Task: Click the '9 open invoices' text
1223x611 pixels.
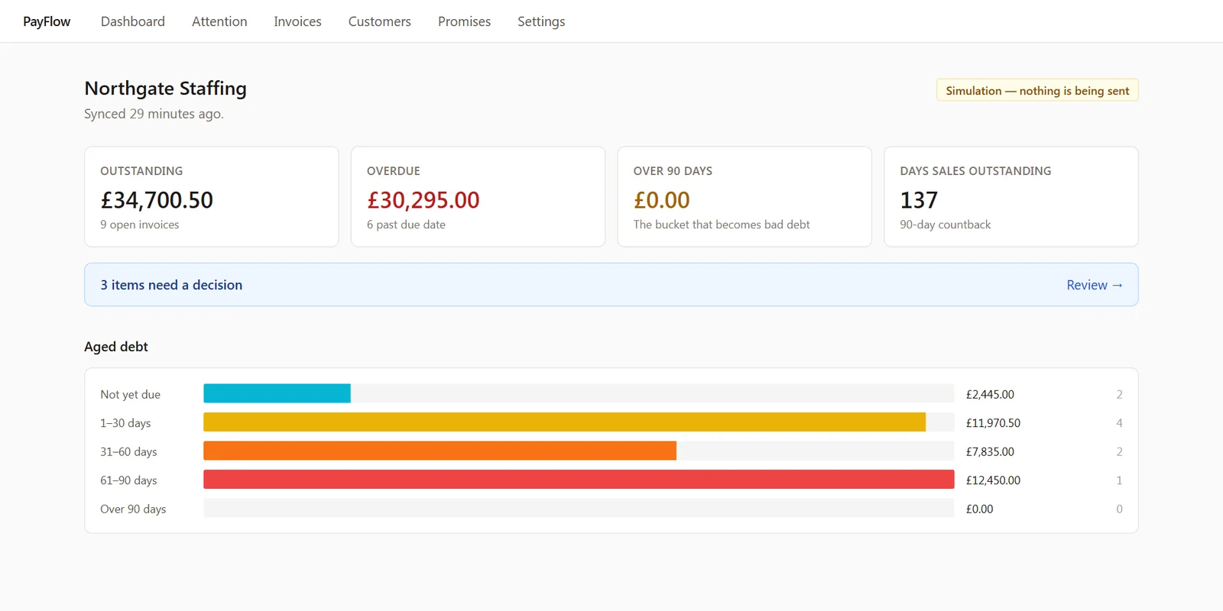Action: 140,225
